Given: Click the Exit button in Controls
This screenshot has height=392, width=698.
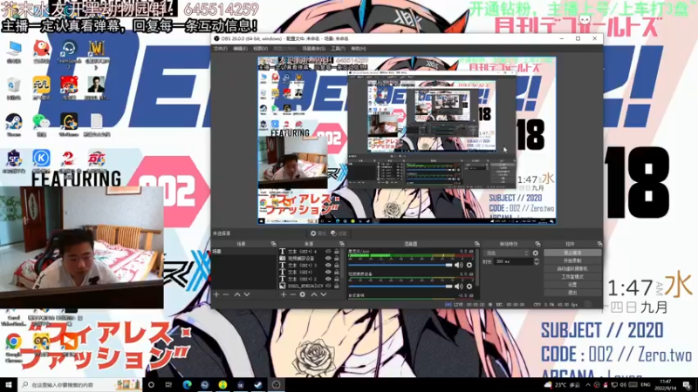Looking at the screenshot, I should tap(572, 293).
